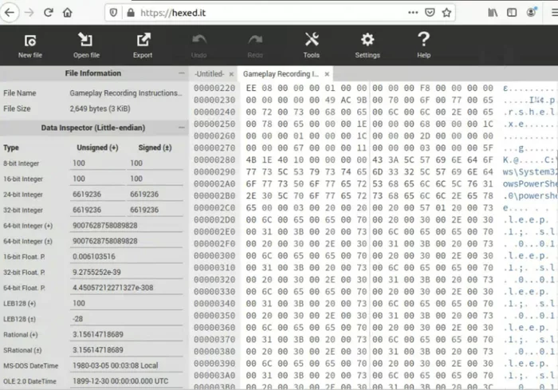558x390 pixels.
Task: Click the site security padlock icon
Action: (131, 13)
